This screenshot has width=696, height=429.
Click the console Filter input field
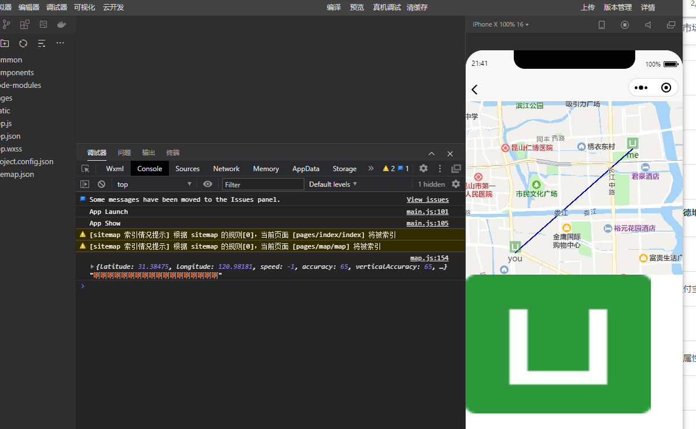pyautogui.click(x=263, y=184)
